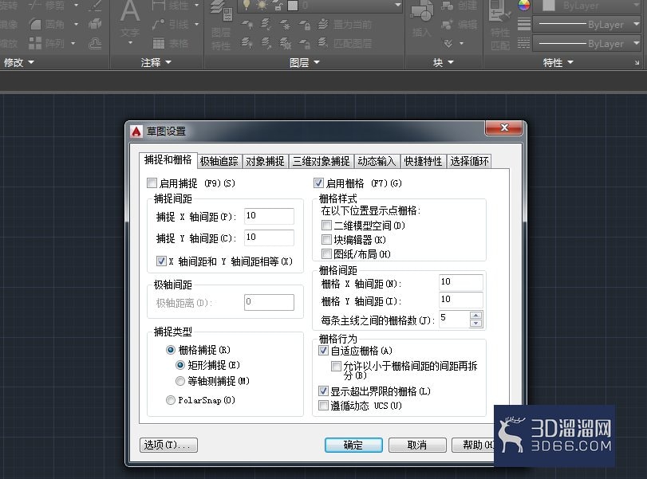
Task: Expand the 图层 panel arrow
Action: pyautogui.click(x=317, y=63)
